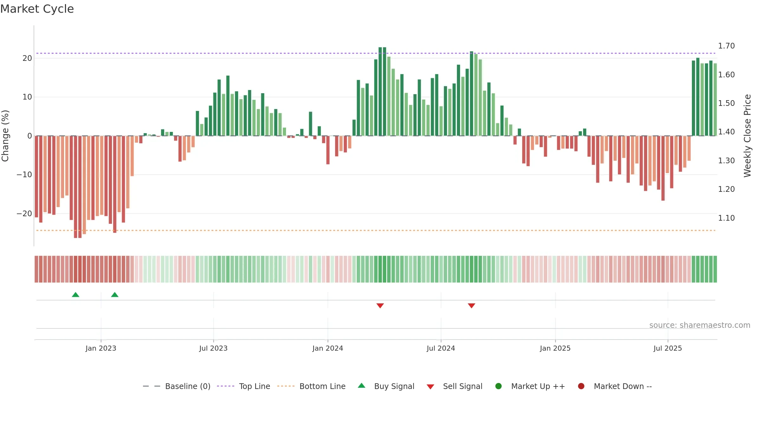Click the Jul 2025 axis label
This screenshot has width=761, height=428.
[668, 348]
